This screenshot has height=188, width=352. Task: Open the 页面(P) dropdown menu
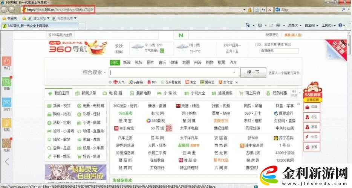(295, 25)
